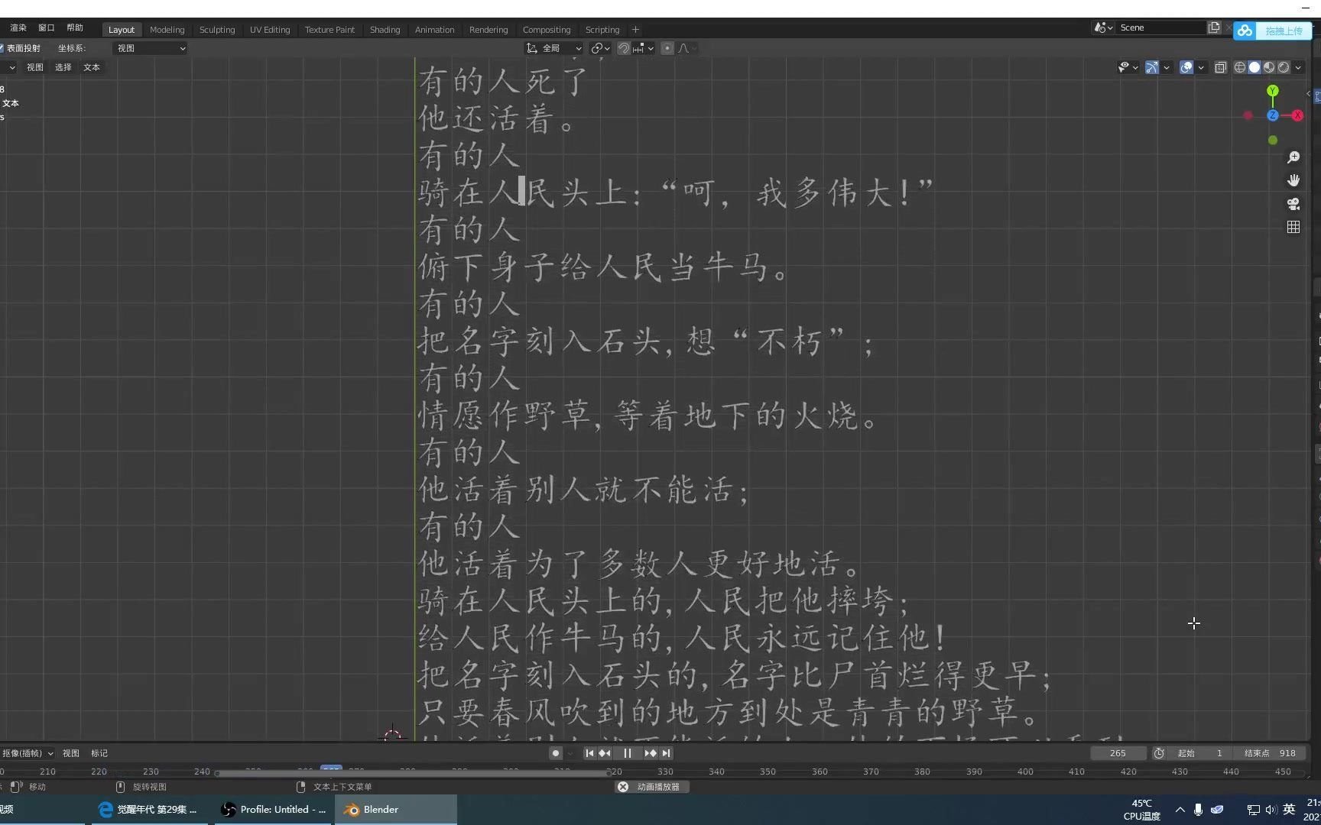Expand snapping options dropdown
This screenshot has height=825, width=1321.
pos(643,48)
